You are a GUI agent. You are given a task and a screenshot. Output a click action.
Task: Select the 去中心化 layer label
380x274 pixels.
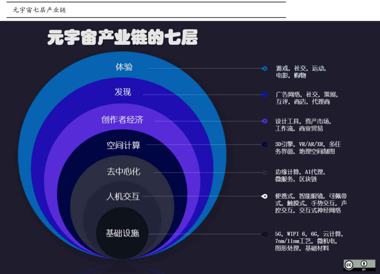[123, 172]
